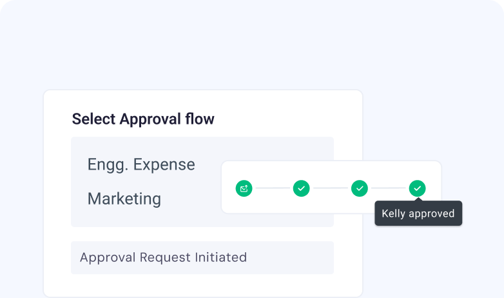
Task: Click the third step green checkmark
Action: (360, 188)
